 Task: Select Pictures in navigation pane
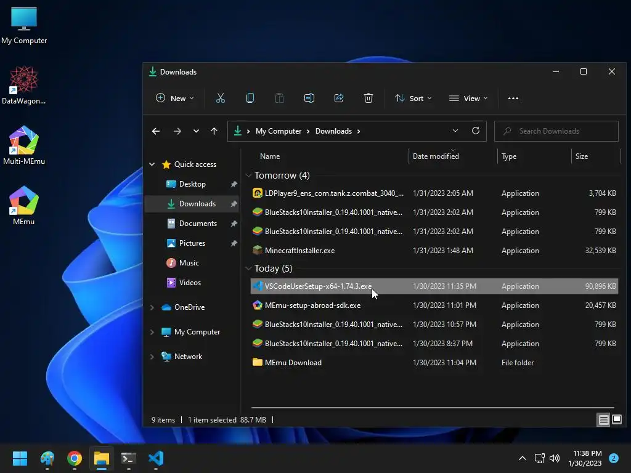(192, 243)
